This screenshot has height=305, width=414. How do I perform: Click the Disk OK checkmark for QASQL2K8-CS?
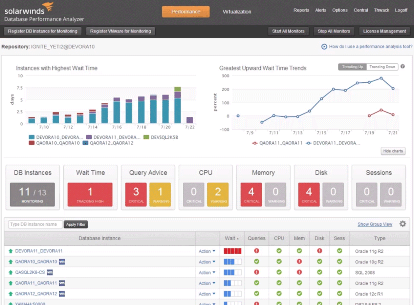(x=320, y=272)
